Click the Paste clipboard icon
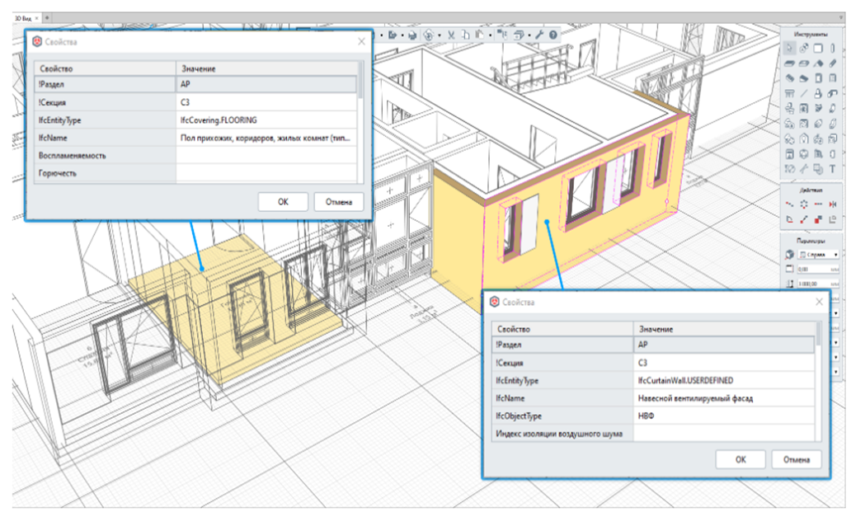 tap(478, 35)
